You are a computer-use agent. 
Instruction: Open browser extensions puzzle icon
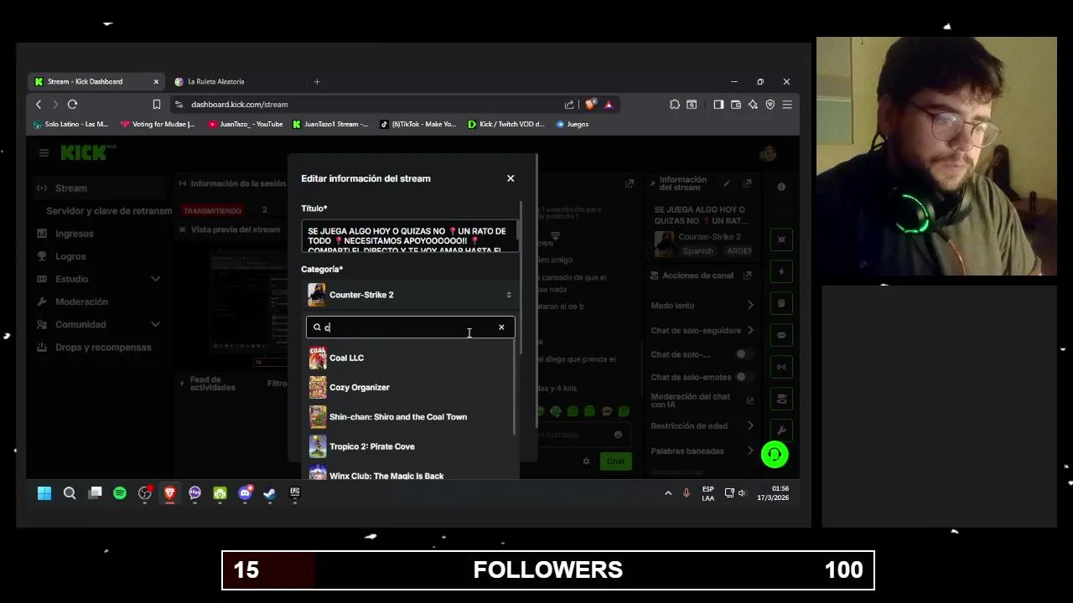point(675,105)
